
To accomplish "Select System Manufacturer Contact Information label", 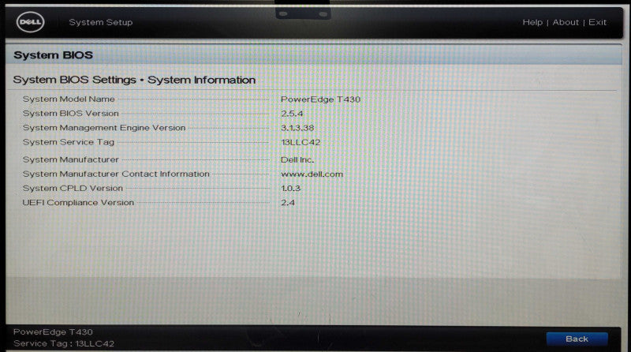I will (116, 174).
